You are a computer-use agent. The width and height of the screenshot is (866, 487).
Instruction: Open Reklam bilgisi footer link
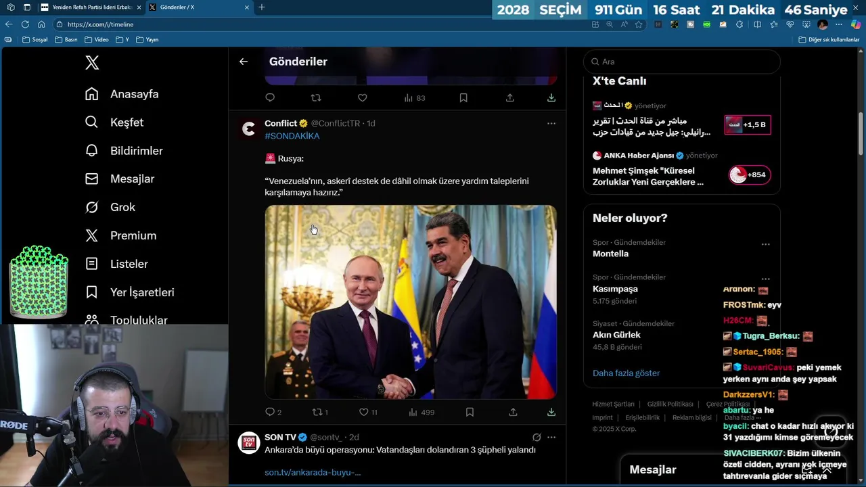691,418
